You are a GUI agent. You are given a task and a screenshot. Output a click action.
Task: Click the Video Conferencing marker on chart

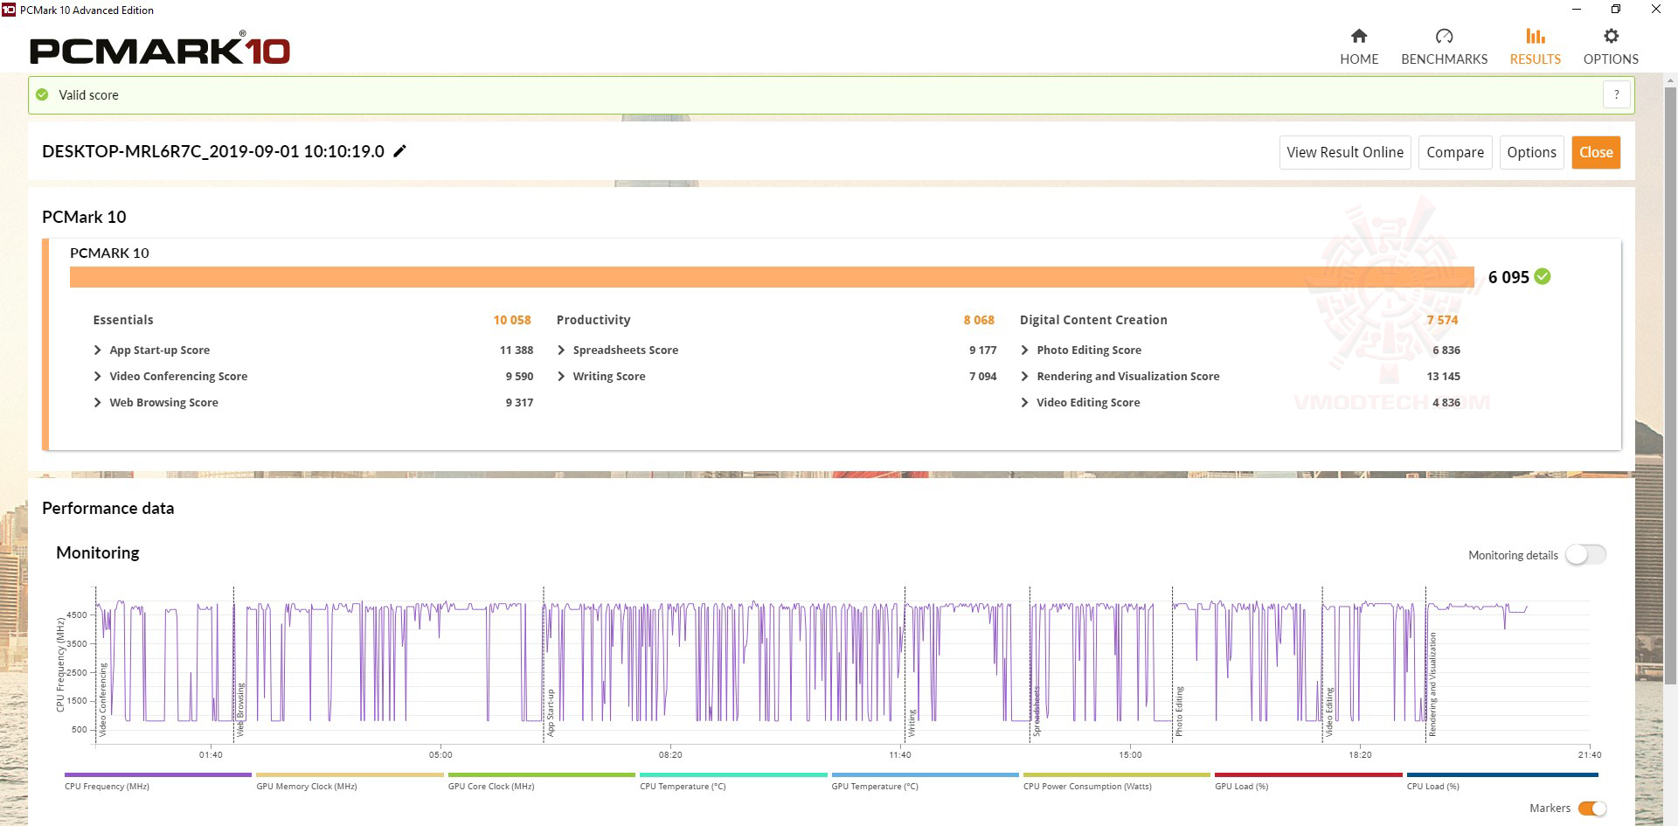102,699
